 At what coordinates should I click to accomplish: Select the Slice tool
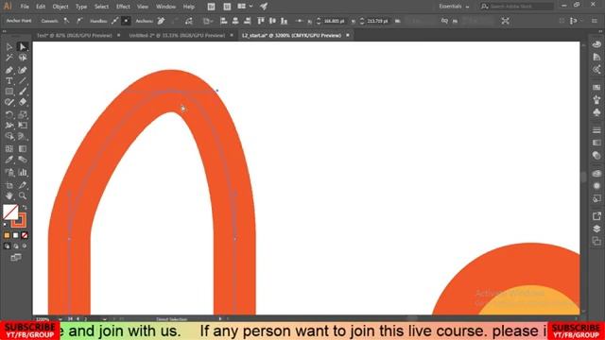pyautogui.click(x=23, y=185)
